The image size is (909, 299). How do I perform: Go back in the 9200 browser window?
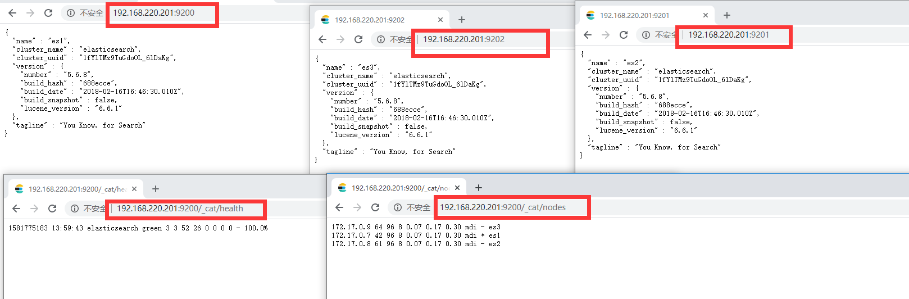point(12,13)
